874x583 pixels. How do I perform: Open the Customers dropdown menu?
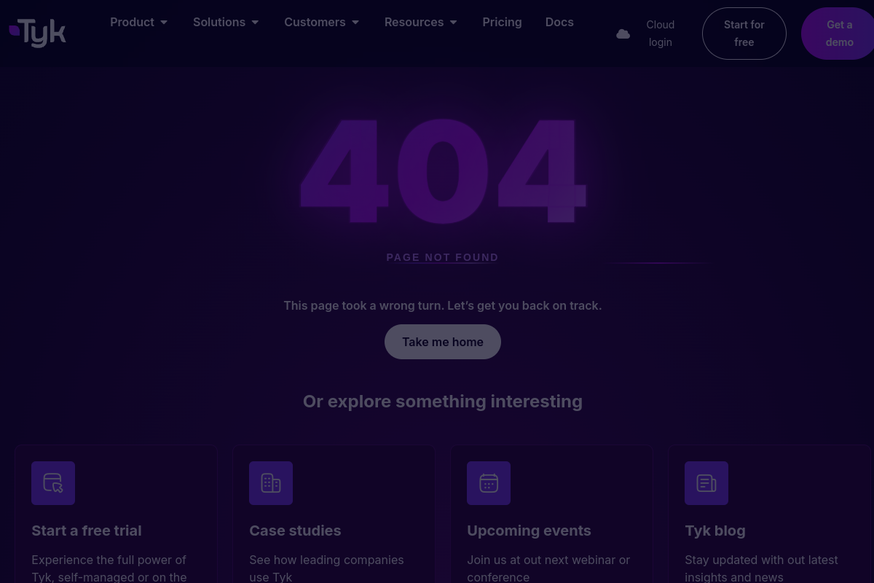point(322,22)
